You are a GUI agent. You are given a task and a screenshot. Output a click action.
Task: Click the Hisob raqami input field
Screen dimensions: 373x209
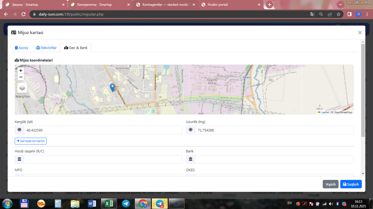pos(103,159)
